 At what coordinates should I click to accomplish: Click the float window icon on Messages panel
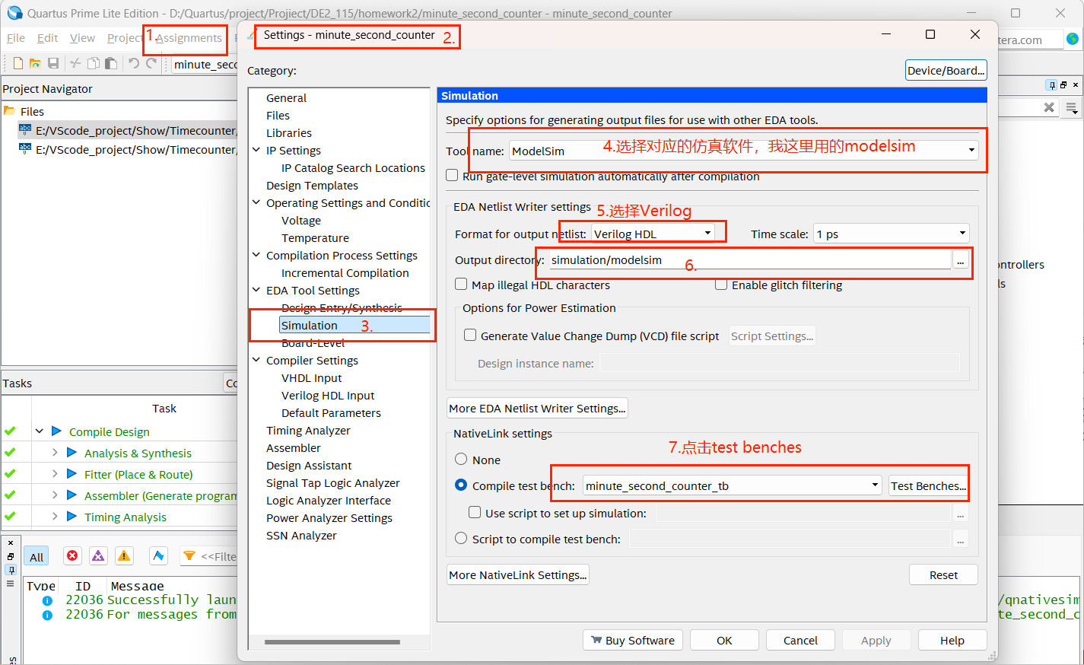pos(11,556)
